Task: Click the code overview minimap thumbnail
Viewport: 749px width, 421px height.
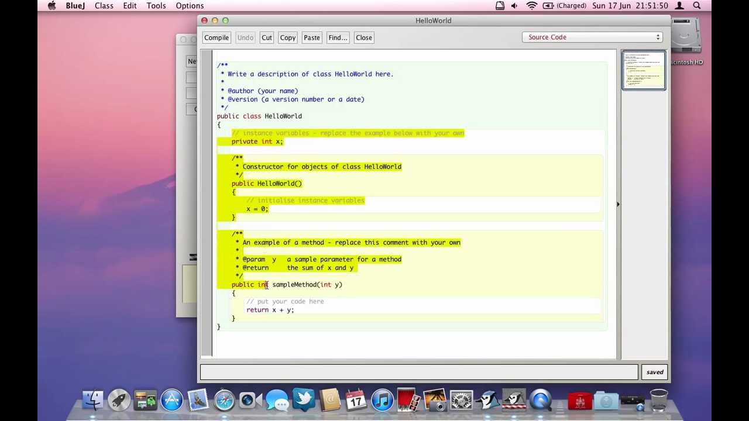Action: click(x=644, y=70)
